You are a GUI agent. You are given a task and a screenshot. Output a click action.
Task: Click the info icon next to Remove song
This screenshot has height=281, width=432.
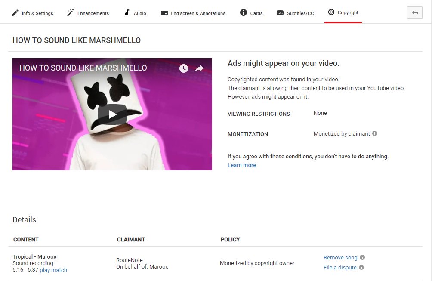(362, 257)
